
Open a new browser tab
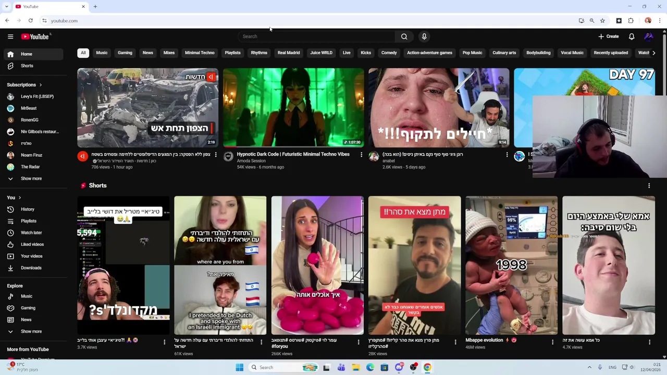click(x=95, y=6)
